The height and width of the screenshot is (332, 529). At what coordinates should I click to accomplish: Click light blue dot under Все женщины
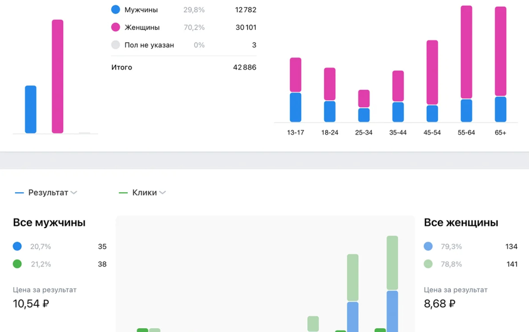[428, 246]
